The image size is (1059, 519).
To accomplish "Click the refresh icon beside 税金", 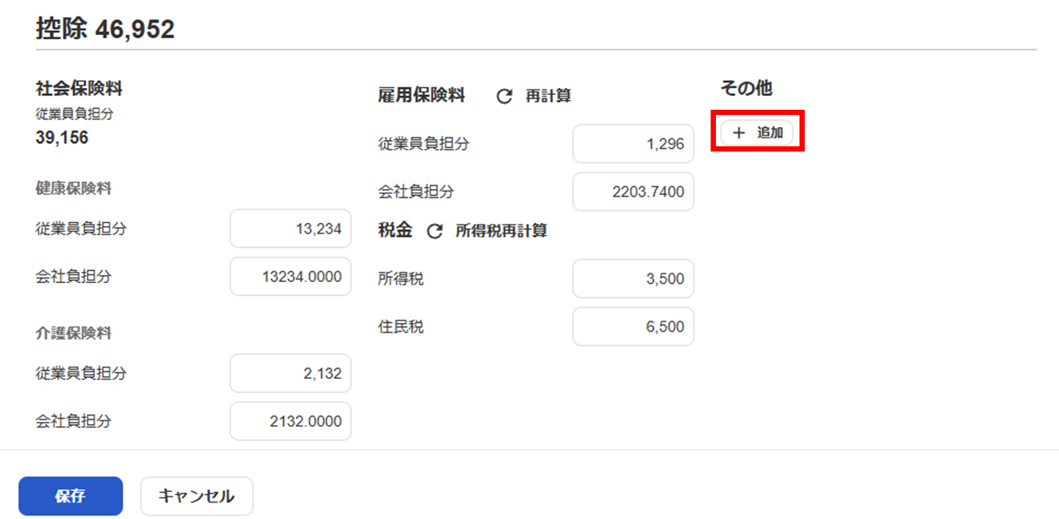I will tap(435, 232).
